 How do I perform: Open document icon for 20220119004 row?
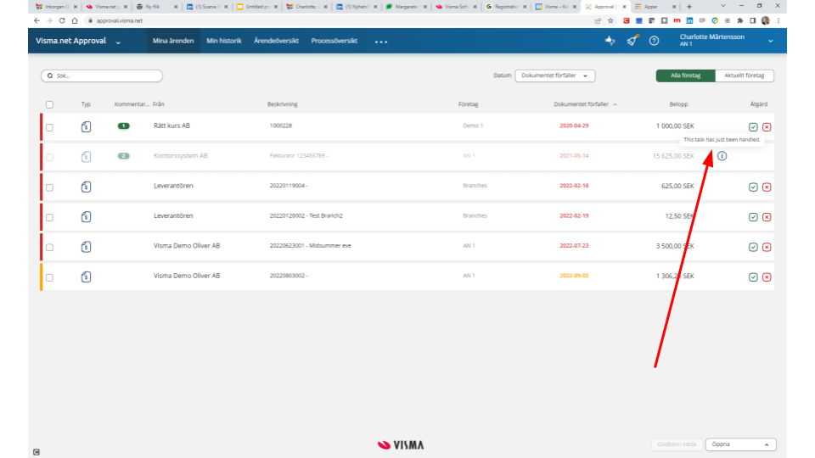pyautogui.click(x=87, y=187)
